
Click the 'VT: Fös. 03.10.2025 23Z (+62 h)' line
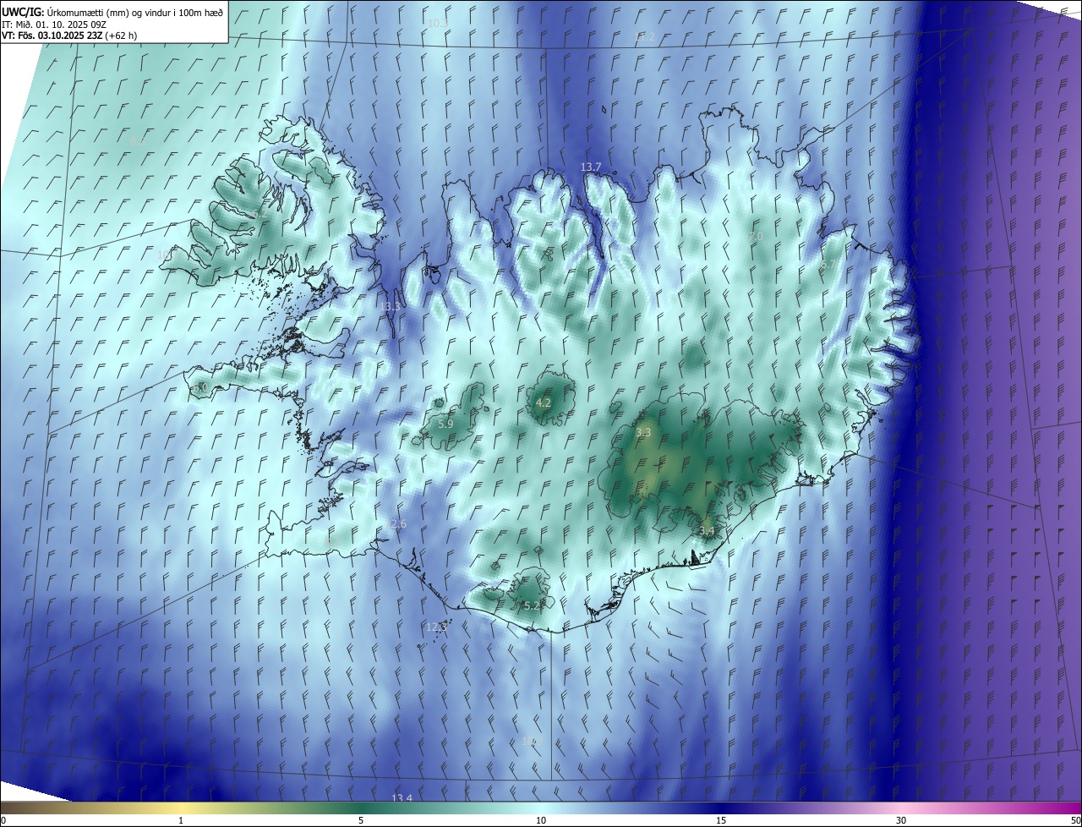click(69, 36)
